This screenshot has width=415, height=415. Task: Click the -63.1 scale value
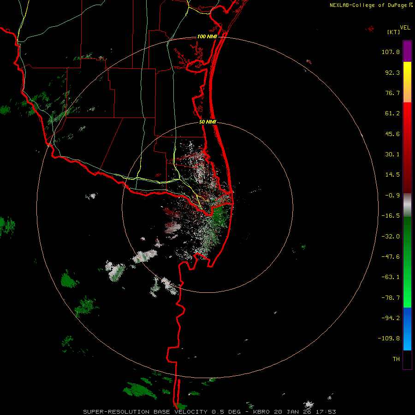point(391,277)
